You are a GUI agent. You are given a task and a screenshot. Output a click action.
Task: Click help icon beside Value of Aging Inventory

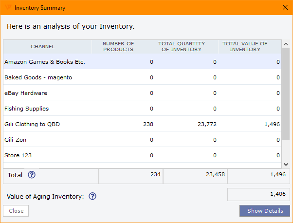coord(92,196)
